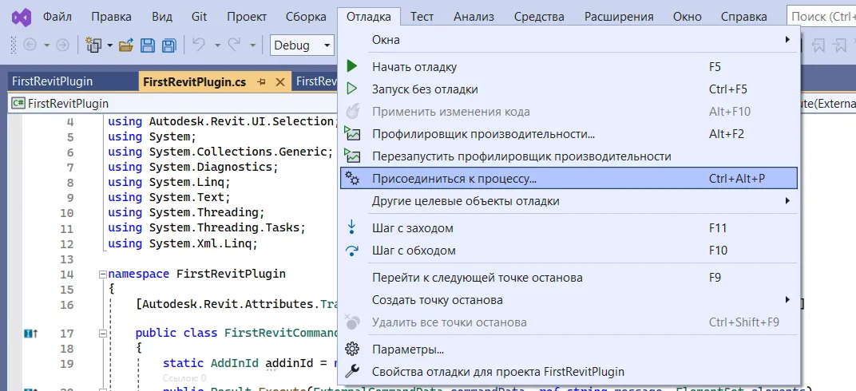Click the save all icon
The width and height of the screenshot is (856, 391).
pyautogui.click(x=169, y=45)
